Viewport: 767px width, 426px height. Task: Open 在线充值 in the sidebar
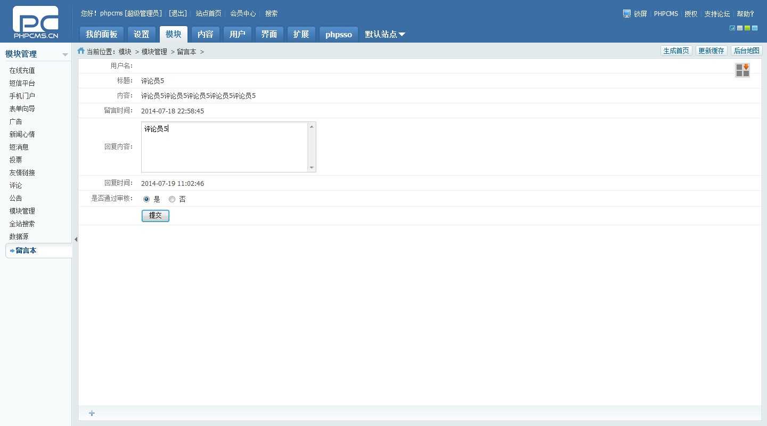[x=22, y=70]
